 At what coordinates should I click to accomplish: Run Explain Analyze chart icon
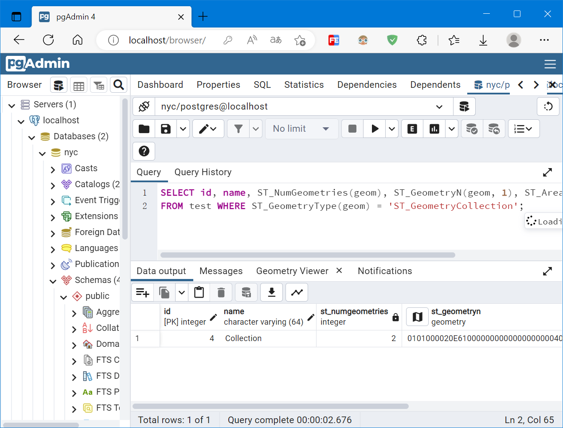(x=434, y=129)
